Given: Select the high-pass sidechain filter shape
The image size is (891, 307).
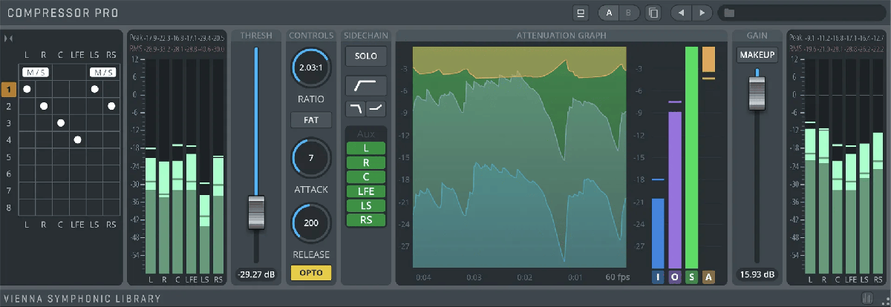Looking at the screenshot, I should pyautogui.click(x=366, y=85).
